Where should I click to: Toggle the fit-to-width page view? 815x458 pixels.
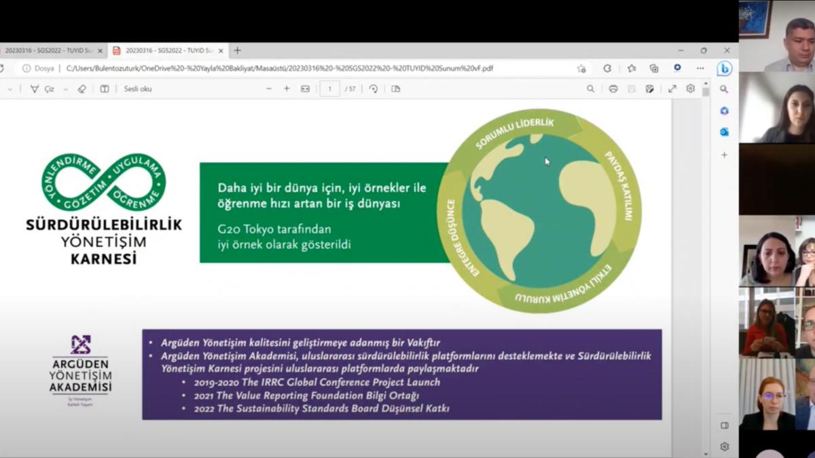[x=305, y=89]
